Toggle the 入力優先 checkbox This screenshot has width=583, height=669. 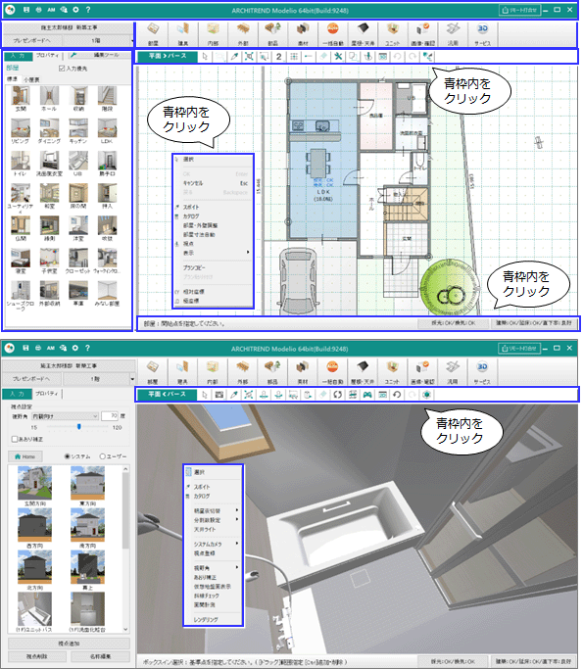pos(62,69)
